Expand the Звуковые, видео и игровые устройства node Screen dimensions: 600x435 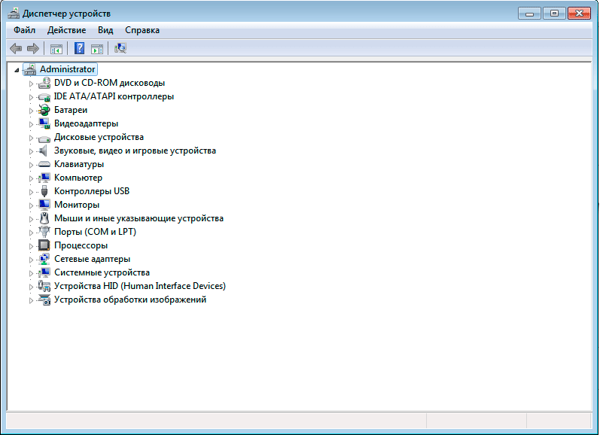click(31, 151)
